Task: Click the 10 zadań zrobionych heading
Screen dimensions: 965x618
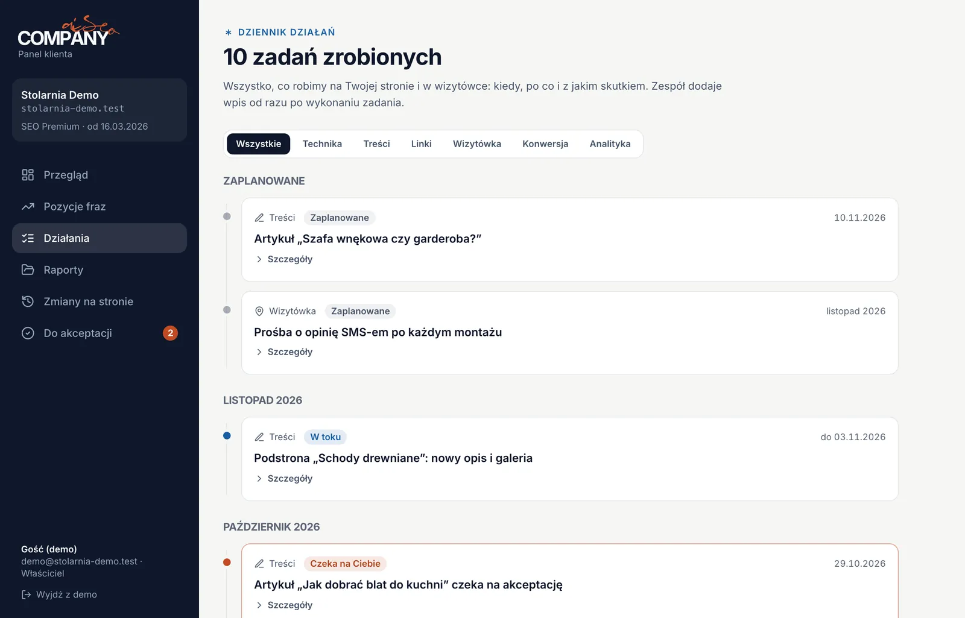Action: [x=332, y=57]
